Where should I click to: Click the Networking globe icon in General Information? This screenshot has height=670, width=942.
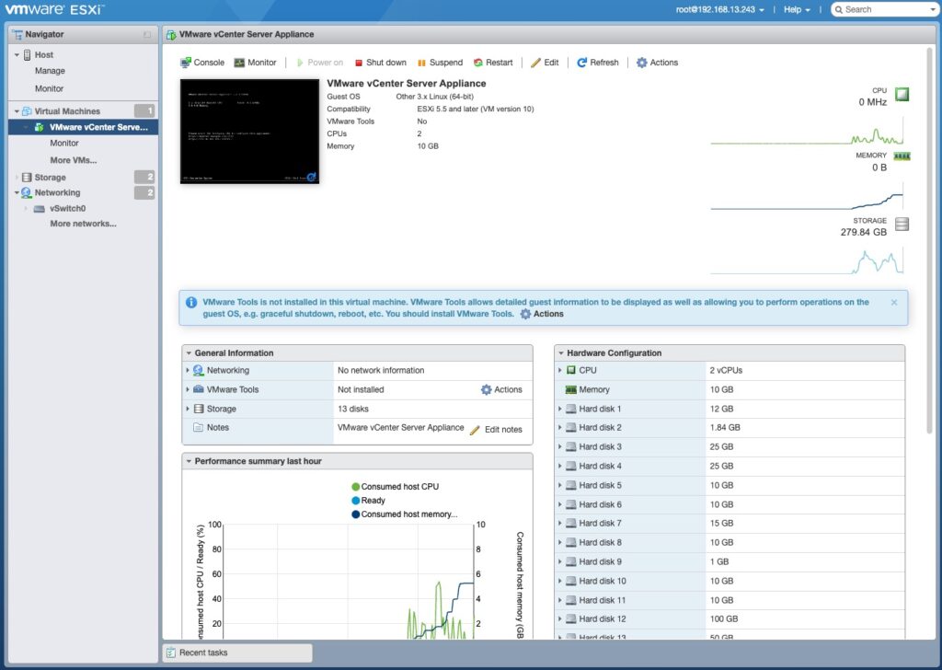199,370
